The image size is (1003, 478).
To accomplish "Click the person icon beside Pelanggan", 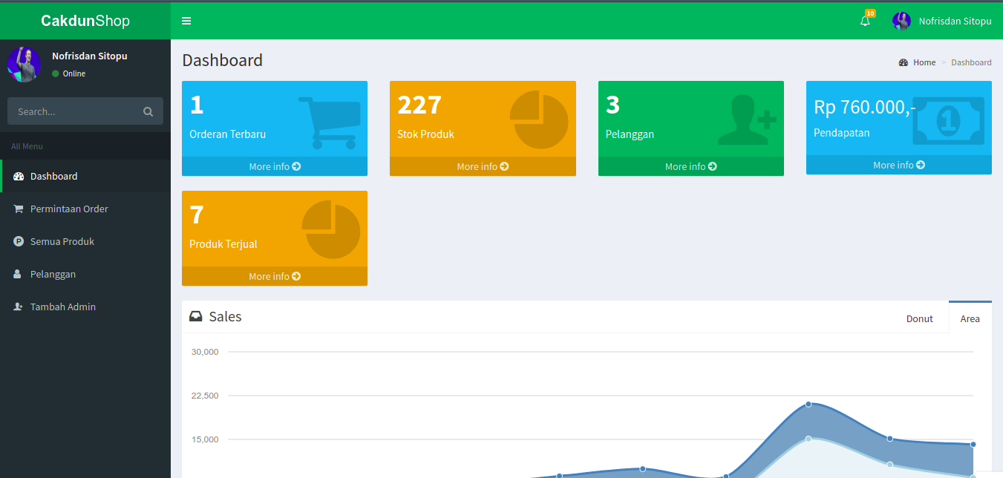I will pyautogui.click(x=18, y=274).
